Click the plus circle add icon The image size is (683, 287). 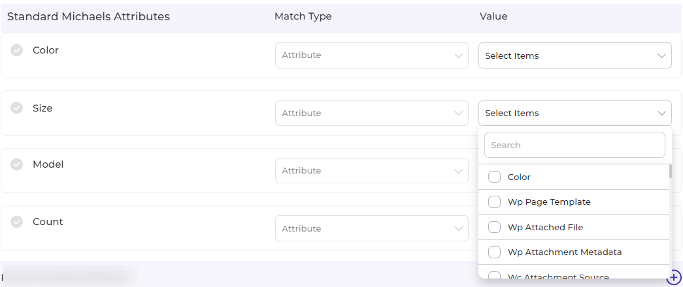coord(673,277)
